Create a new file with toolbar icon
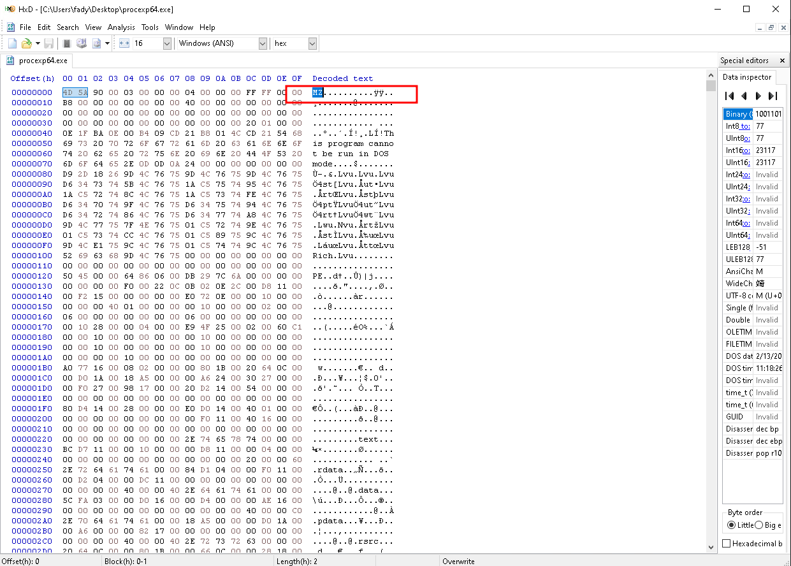This screenshot has width=791, height=566. [x=13, y=43]
